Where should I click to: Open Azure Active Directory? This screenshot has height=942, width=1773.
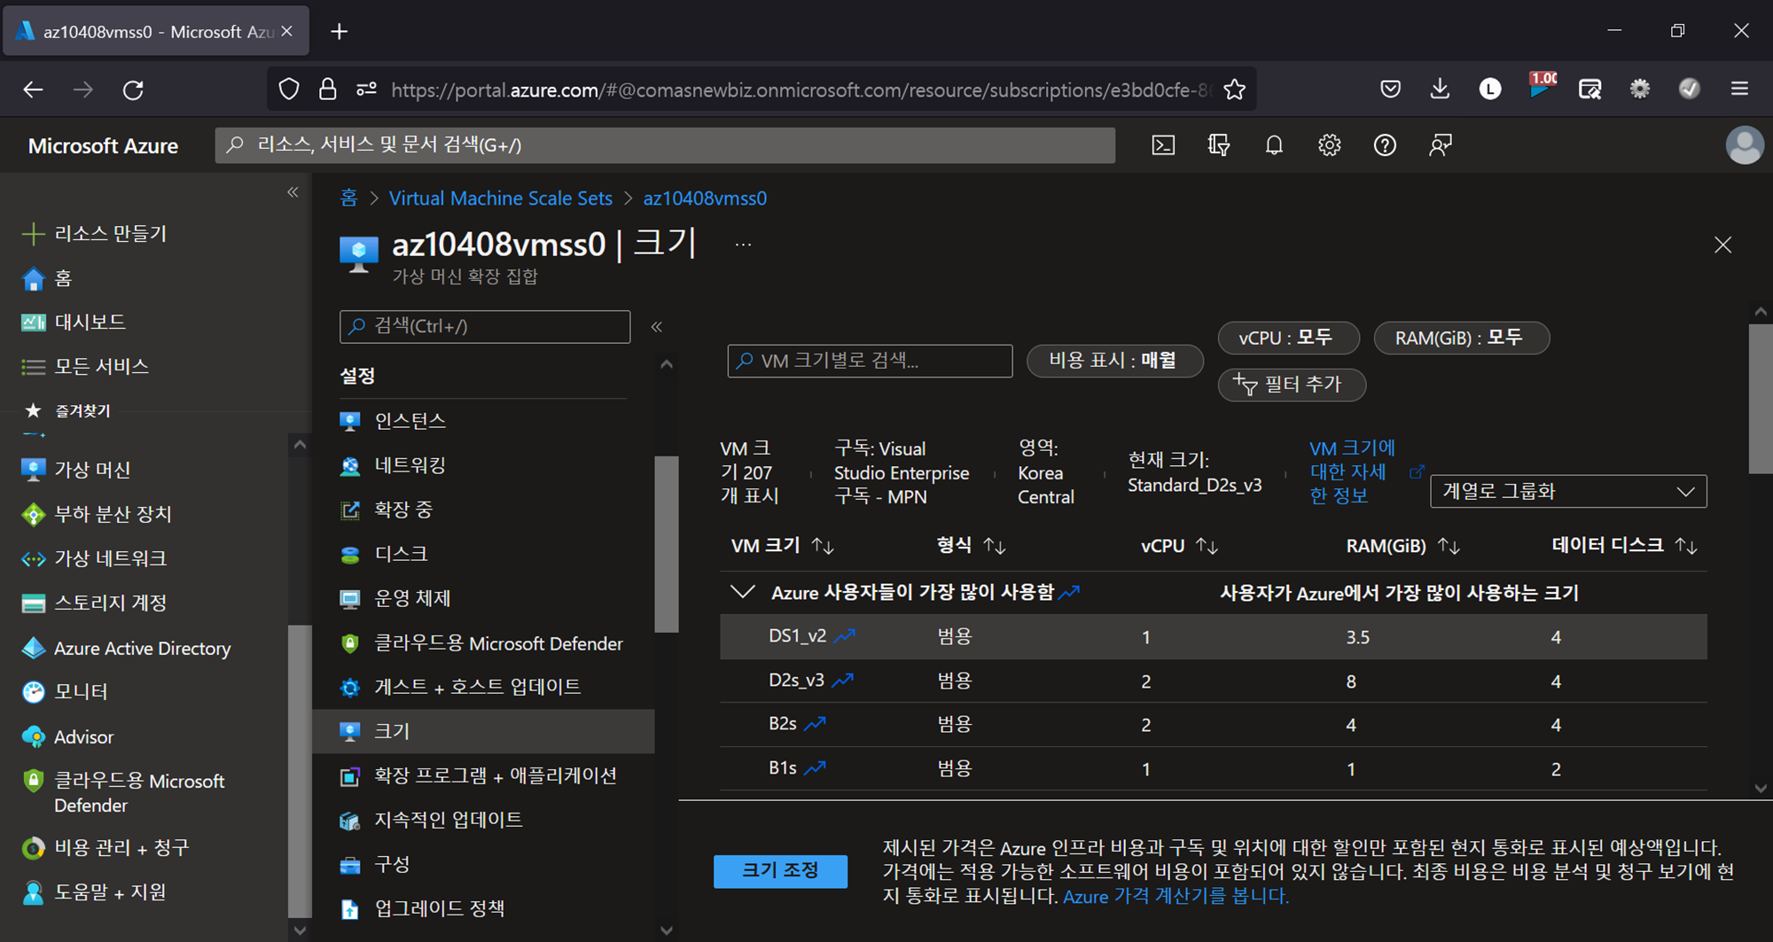[x=125, y=648]
